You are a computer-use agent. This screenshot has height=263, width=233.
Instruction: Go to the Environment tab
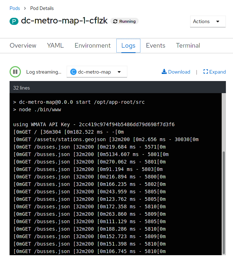93,45
